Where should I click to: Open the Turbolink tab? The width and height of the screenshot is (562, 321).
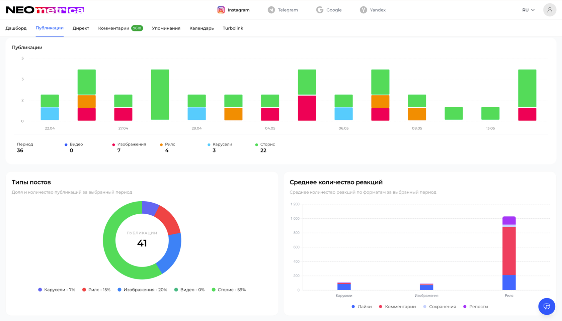(x=233, y=28)
